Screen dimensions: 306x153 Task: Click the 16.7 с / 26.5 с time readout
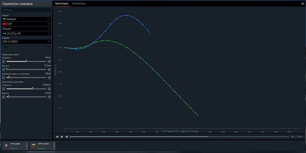[x=297, y=136]
